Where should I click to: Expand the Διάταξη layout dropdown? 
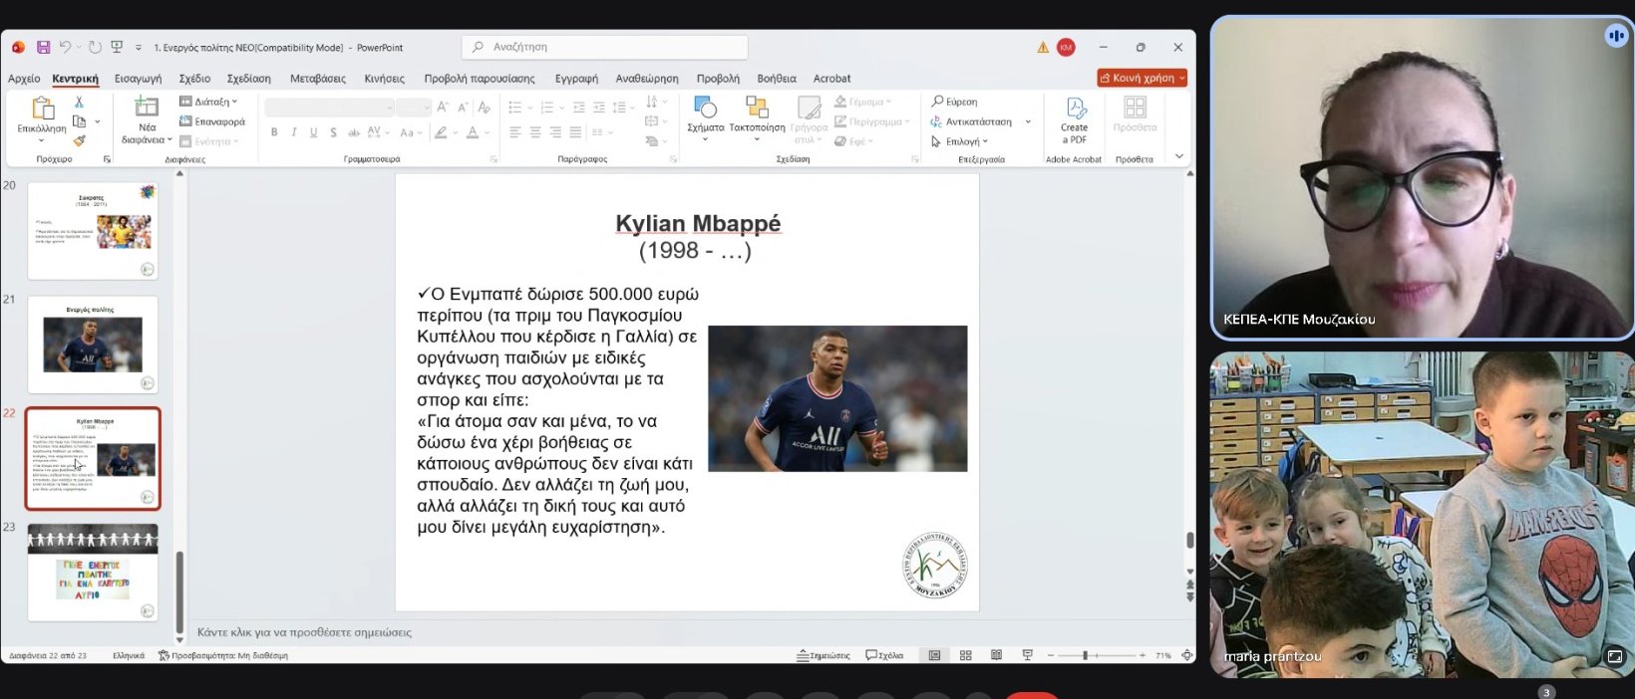coord(209,102)
